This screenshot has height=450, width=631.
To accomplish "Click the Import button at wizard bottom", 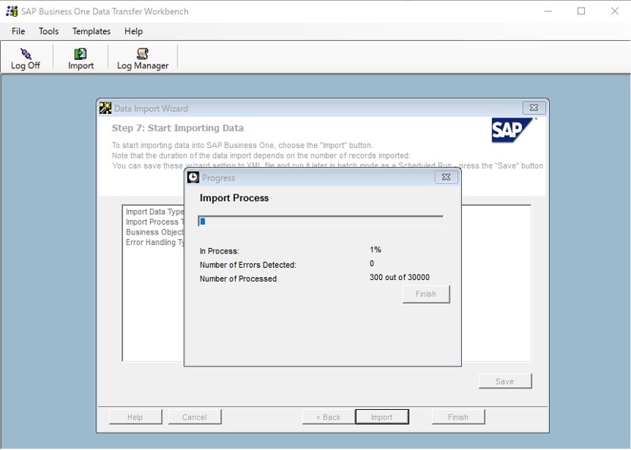I will tap(382, 417).
